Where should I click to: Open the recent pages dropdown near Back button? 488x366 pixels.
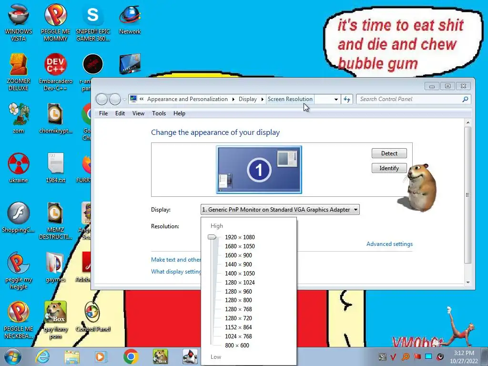click(124, 100)
